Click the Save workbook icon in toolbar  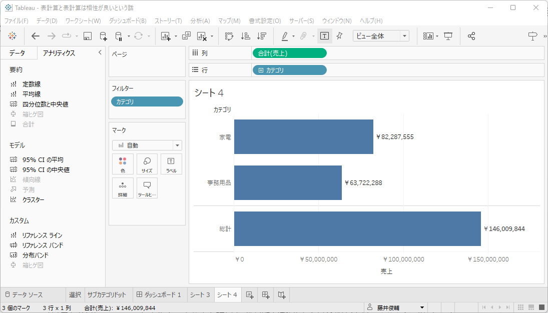[87, 36]
